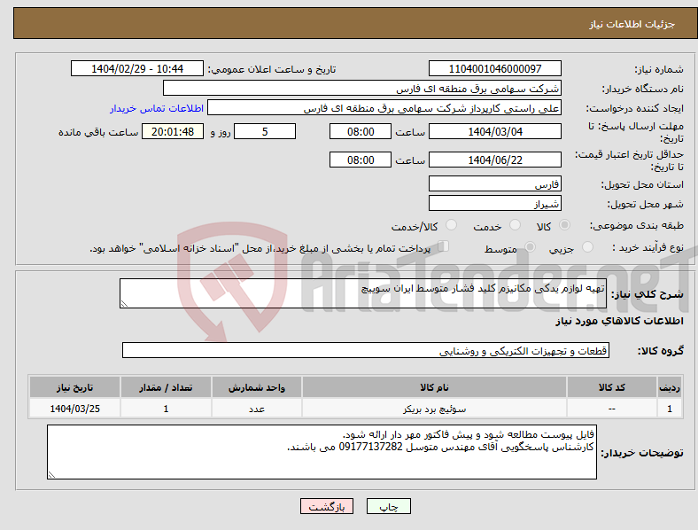Click the price validity date 1404/06/22

494,160
